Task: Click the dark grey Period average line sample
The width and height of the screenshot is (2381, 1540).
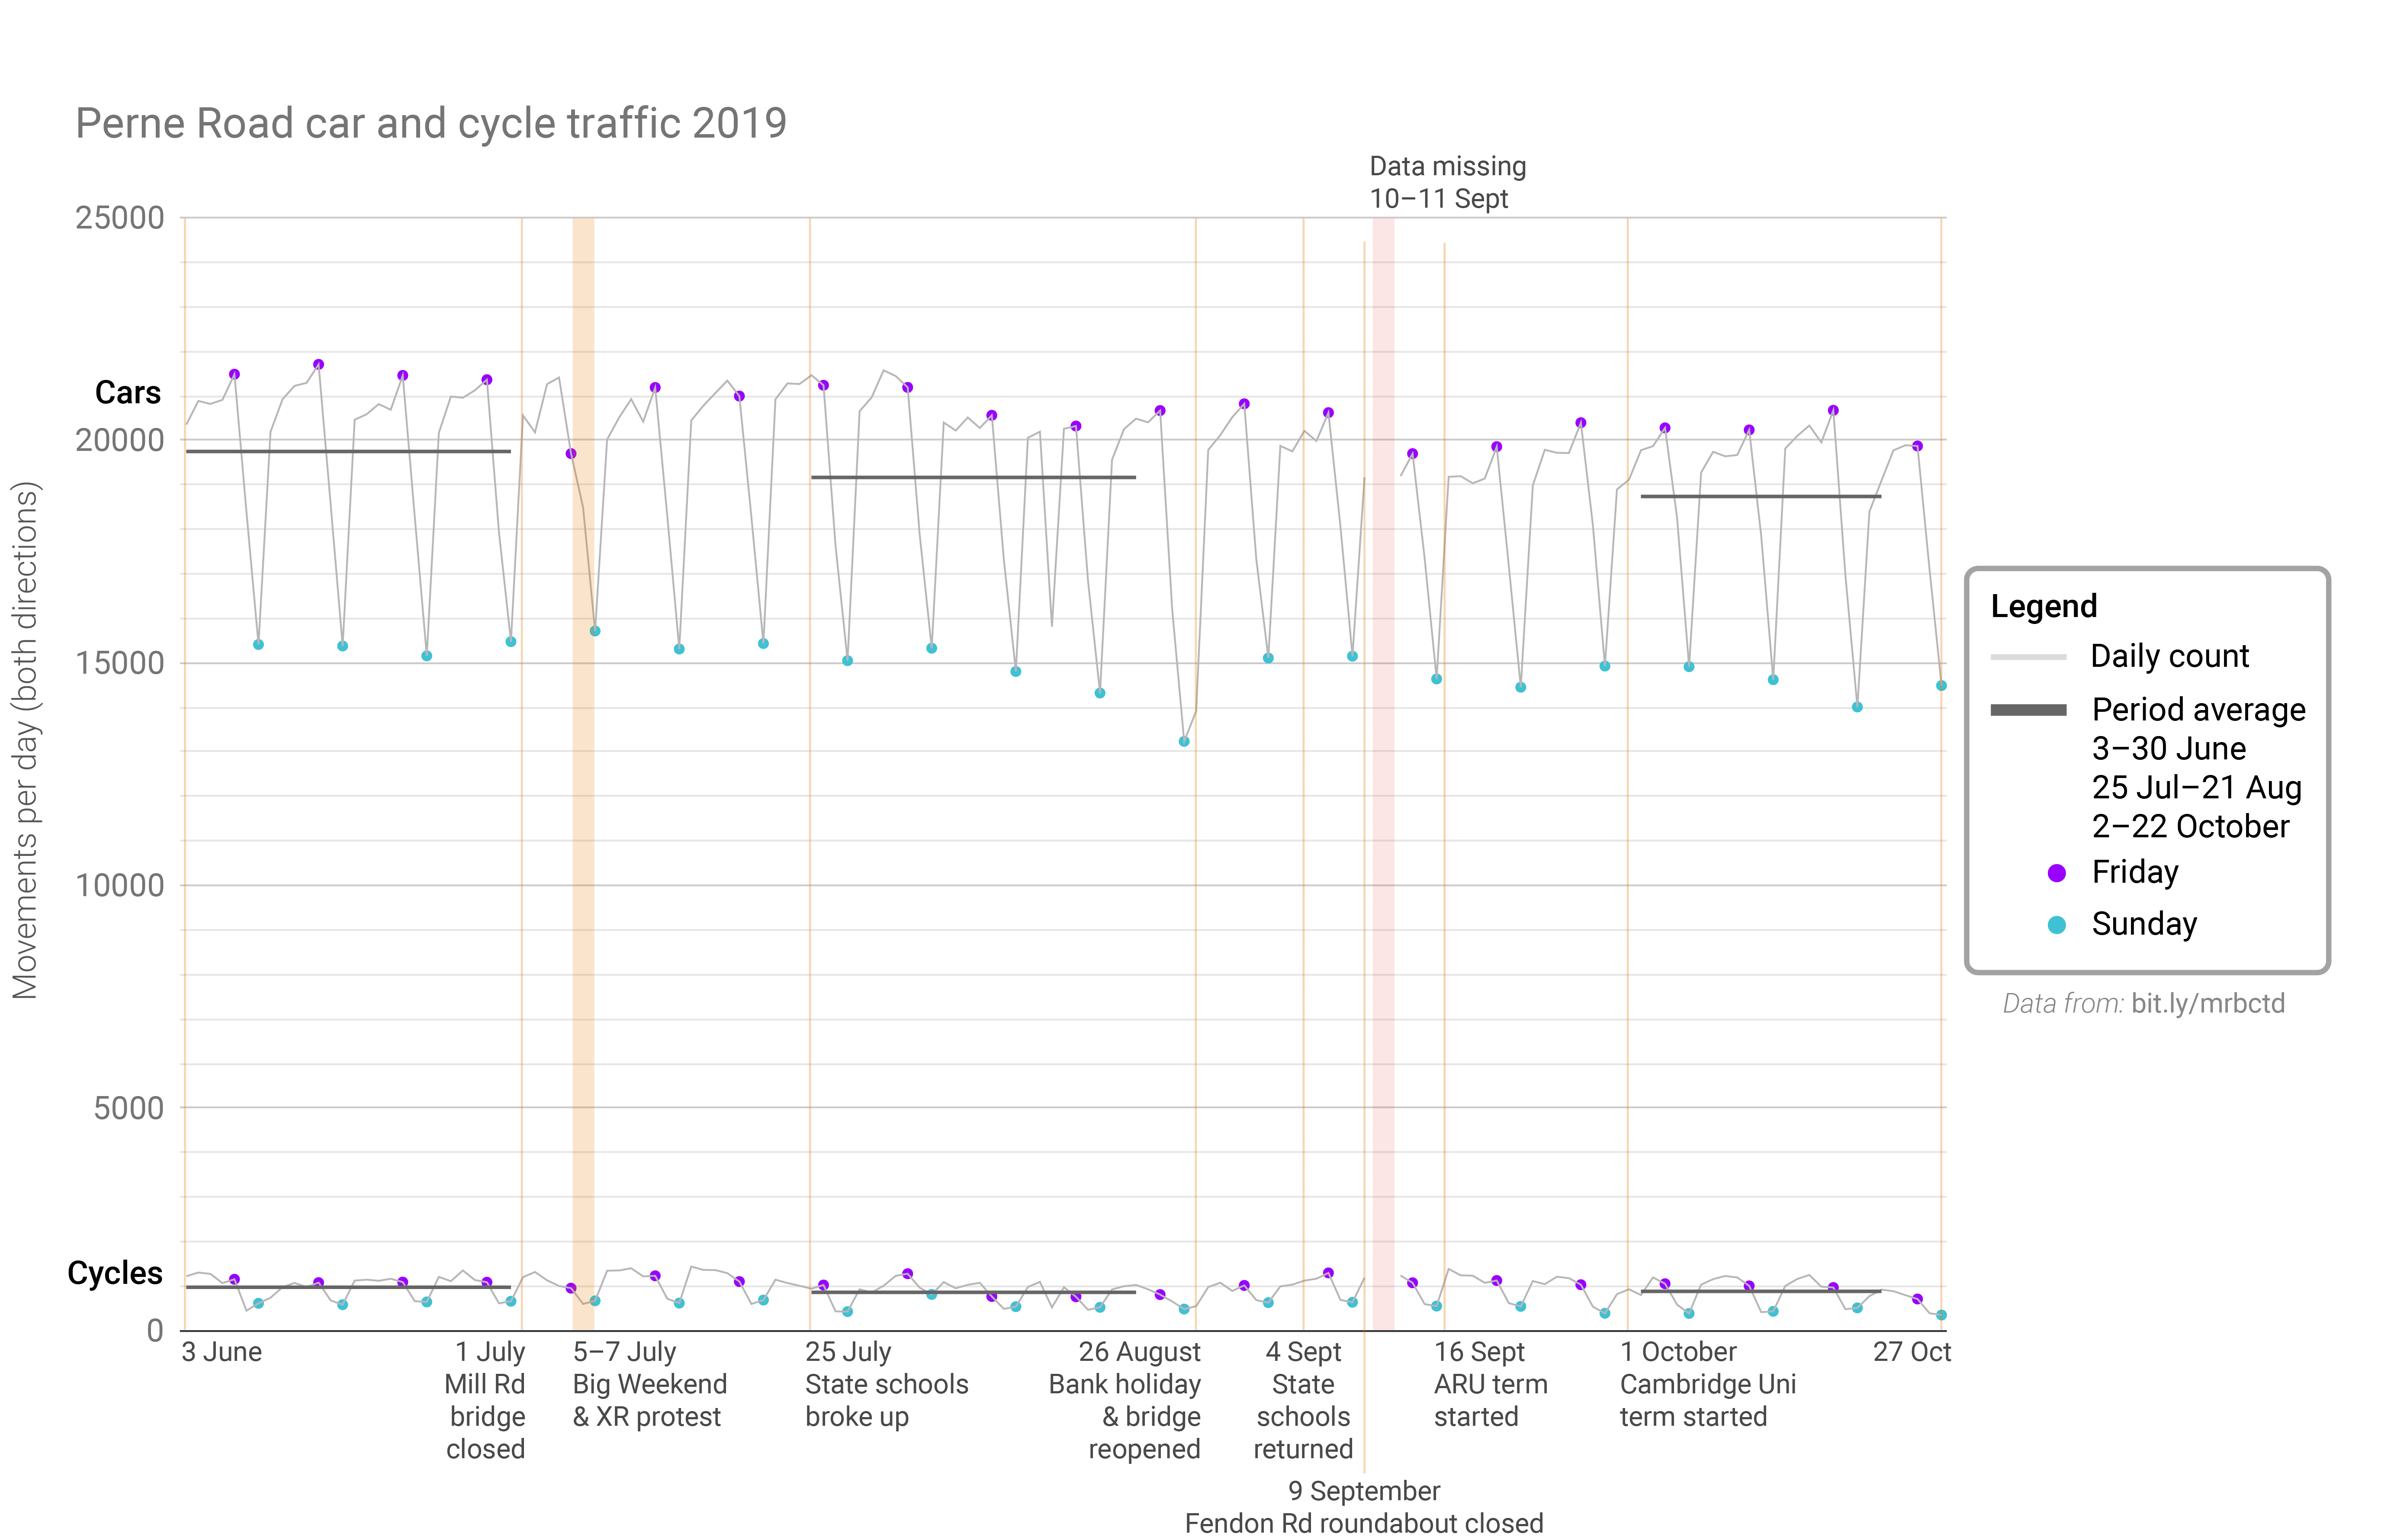Action: click(2027, 710)
